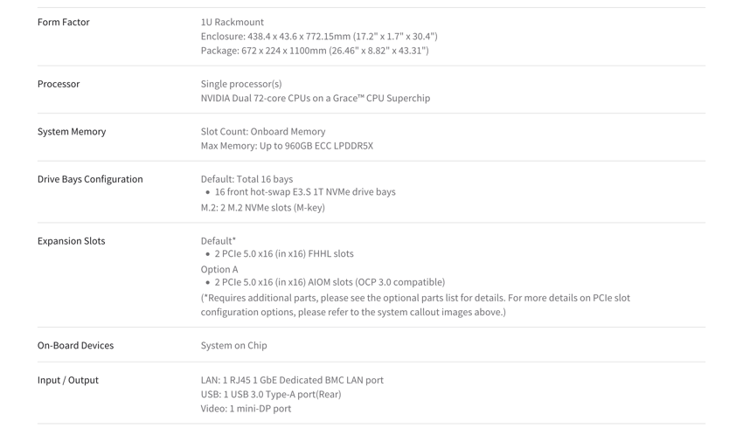743x435 pixels.
Task: Click the Package dimensions line
Action: tap(315, 51)
